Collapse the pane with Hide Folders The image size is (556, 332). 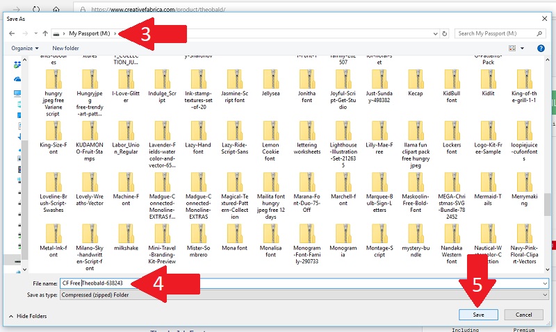(28, 316)
